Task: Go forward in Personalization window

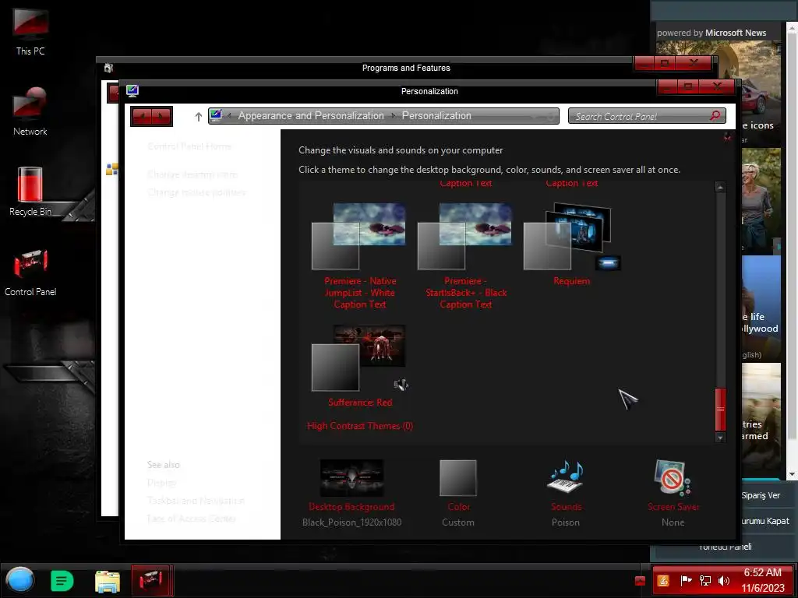Action: point(161,117)
